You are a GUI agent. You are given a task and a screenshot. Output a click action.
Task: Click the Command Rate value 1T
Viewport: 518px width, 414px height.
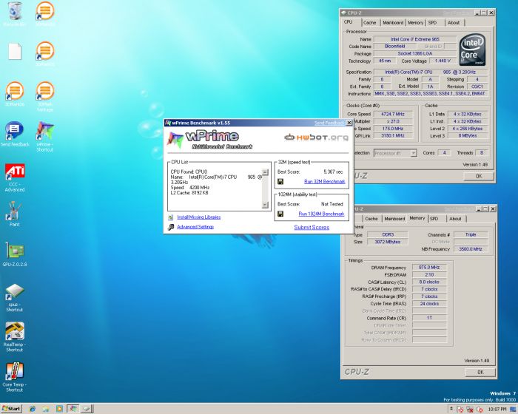(x=429, y=318)
